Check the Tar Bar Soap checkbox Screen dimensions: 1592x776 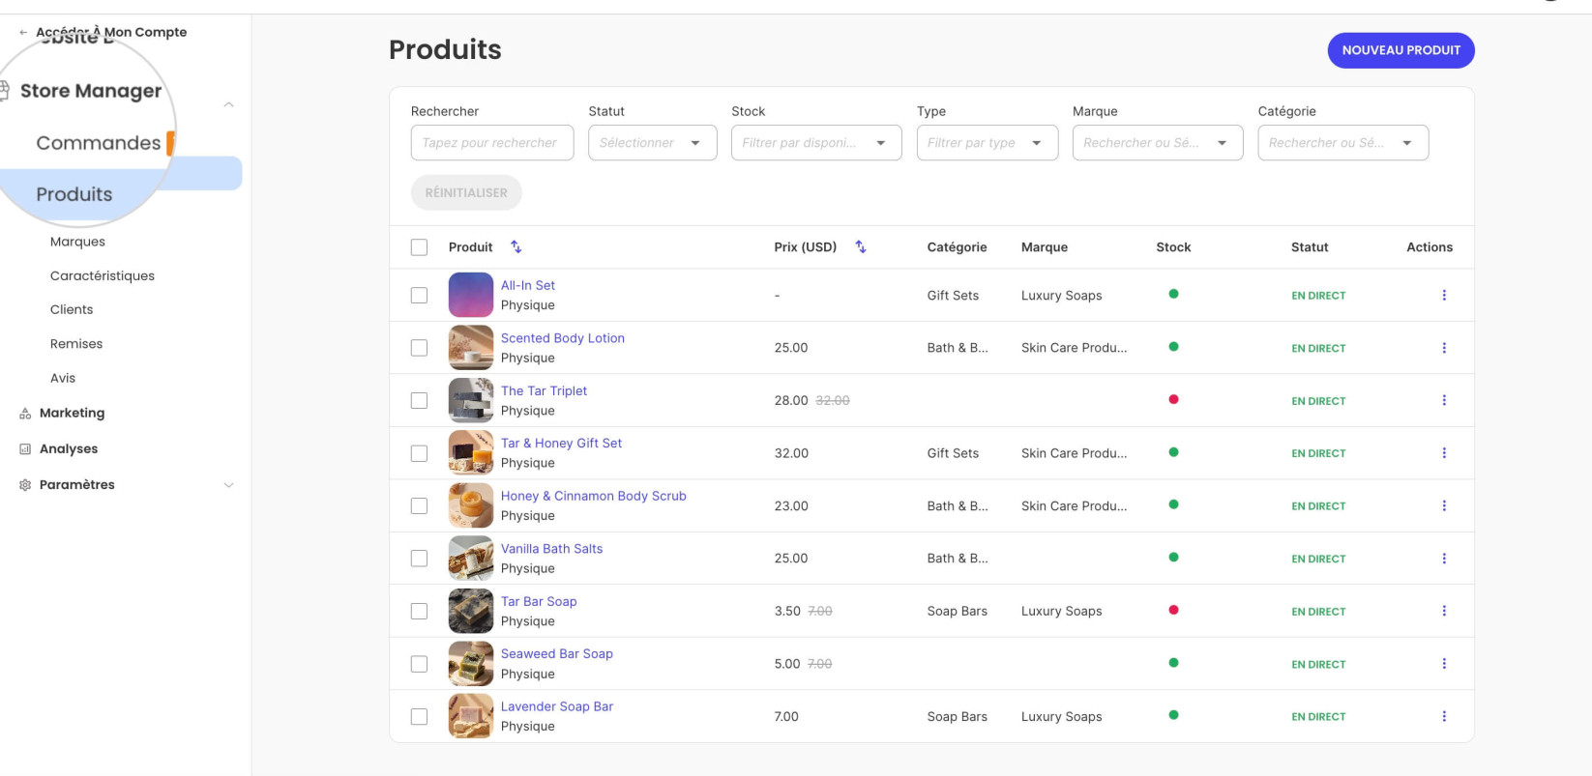[x=419, y=611]
